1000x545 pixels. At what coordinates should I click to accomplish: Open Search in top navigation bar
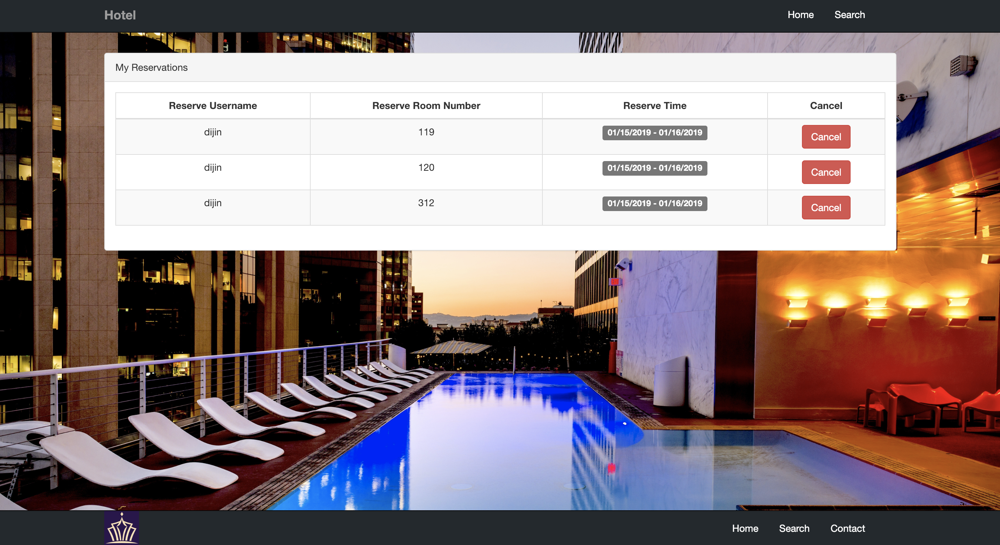click(850, 15)
